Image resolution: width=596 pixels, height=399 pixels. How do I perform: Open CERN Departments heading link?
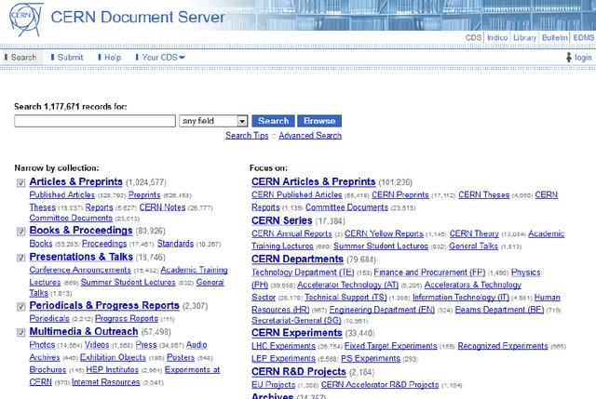coord(298,259)
